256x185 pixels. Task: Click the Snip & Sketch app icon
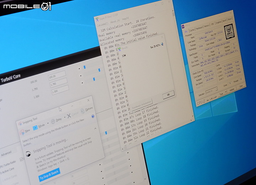[x=28, y=154]
